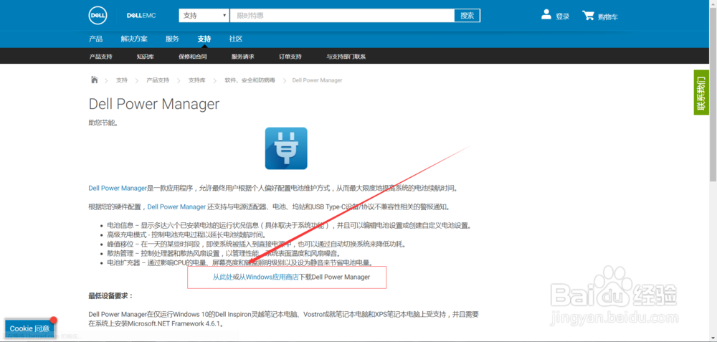Click the 峰值移位 bullet text
Image resolution: width=717 pixels, height=342 pixels.
256,244
